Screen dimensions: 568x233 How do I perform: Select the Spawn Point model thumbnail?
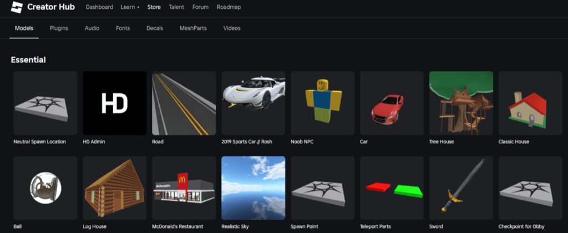pos(322,188)
